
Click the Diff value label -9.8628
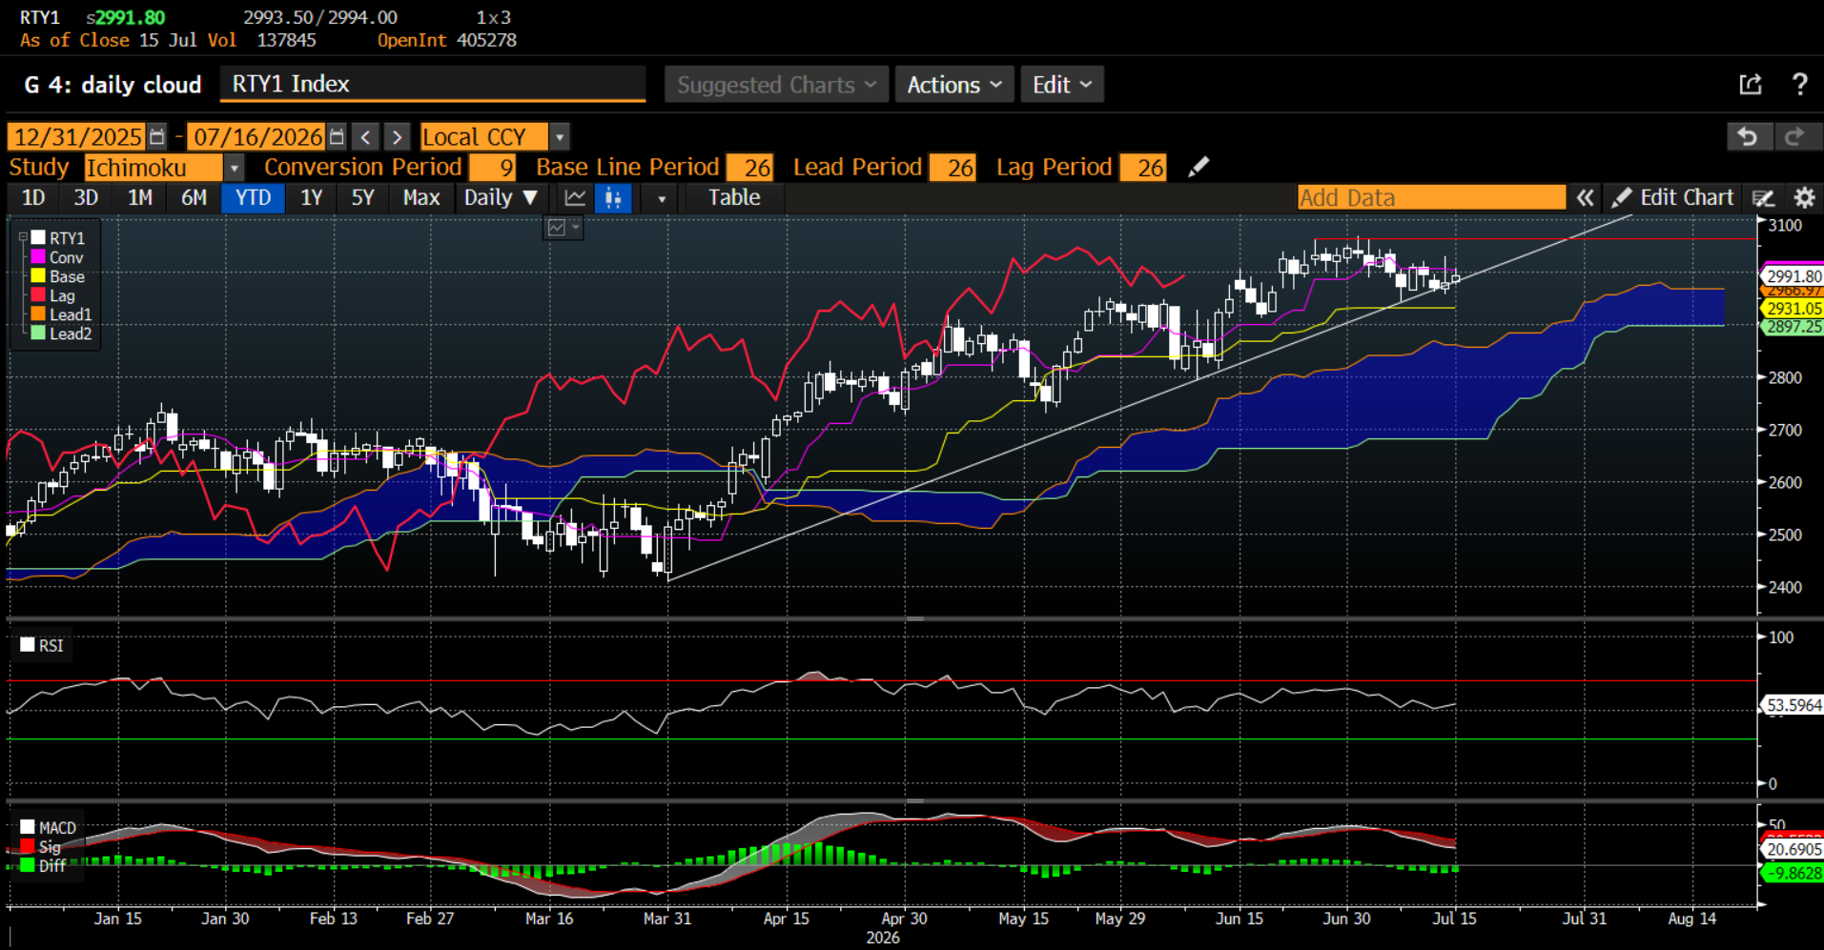[x=1793, y=873]
